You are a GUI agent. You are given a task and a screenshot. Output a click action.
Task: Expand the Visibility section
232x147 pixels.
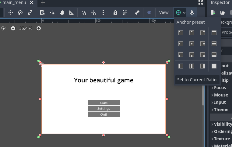(x=222, y=124)
